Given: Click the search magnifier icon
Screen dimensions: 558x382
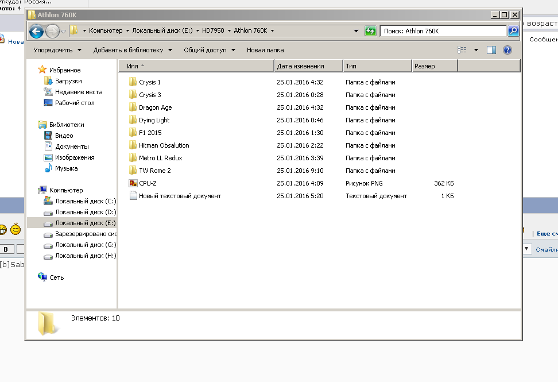Looking at the screenshot, I should click(x=513, y=31).
